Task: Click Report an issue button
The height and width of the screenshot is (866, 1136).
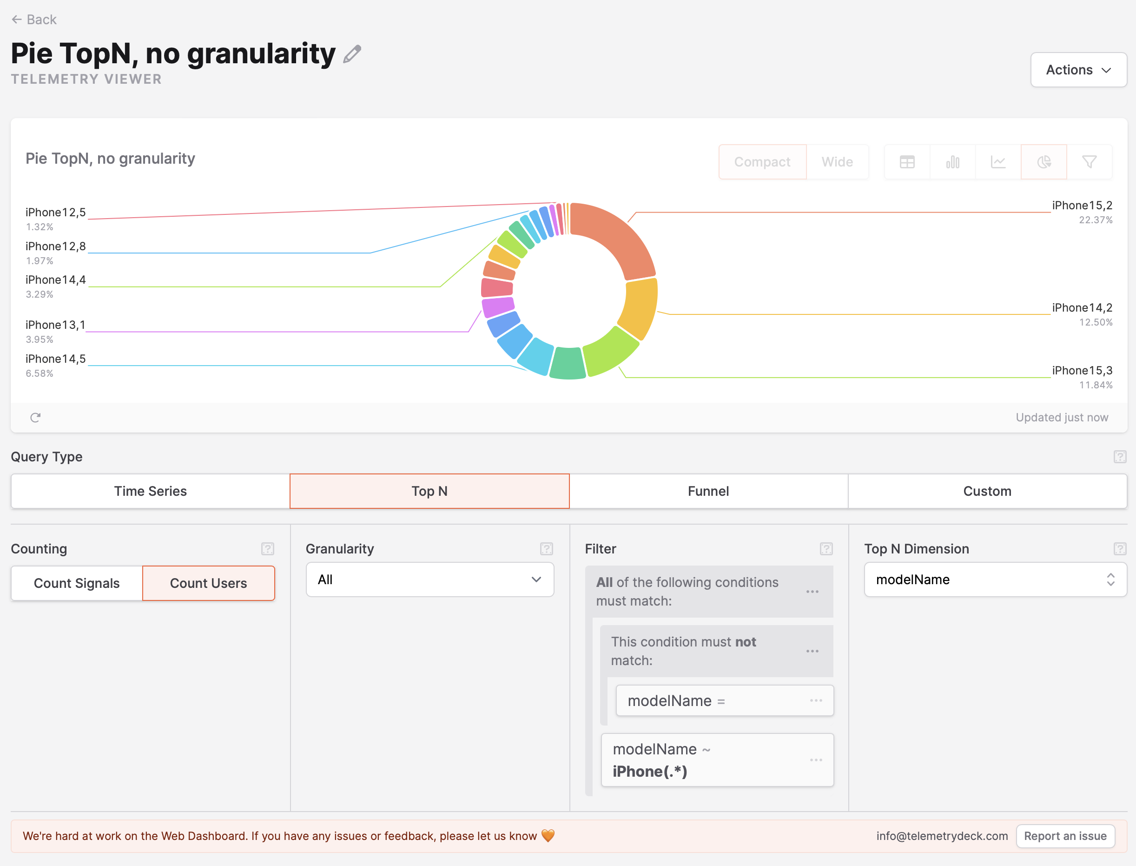Action: click(1065, 836)
